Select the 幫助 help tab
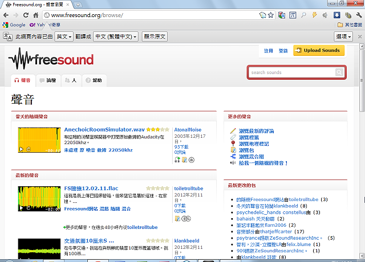 click(x=94, y=80)
